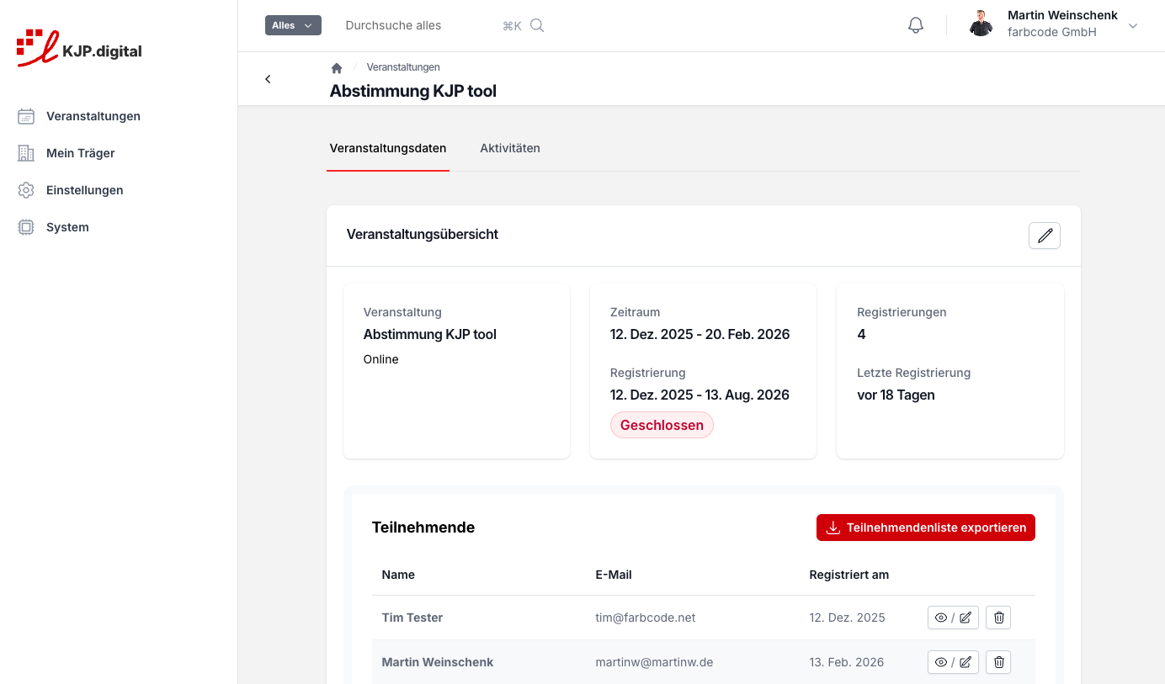Click the 13. Feb. 2026 date cell
Image resolution: width=1165 pixels, height=684 pixels.
[847, 662]
